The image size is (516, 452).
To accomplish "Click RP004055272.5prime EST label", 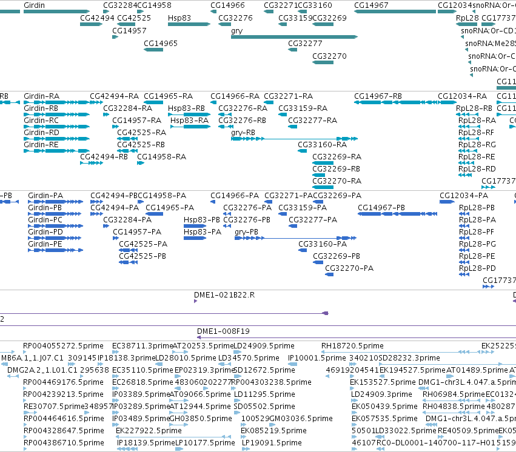I will click(63, 346).
